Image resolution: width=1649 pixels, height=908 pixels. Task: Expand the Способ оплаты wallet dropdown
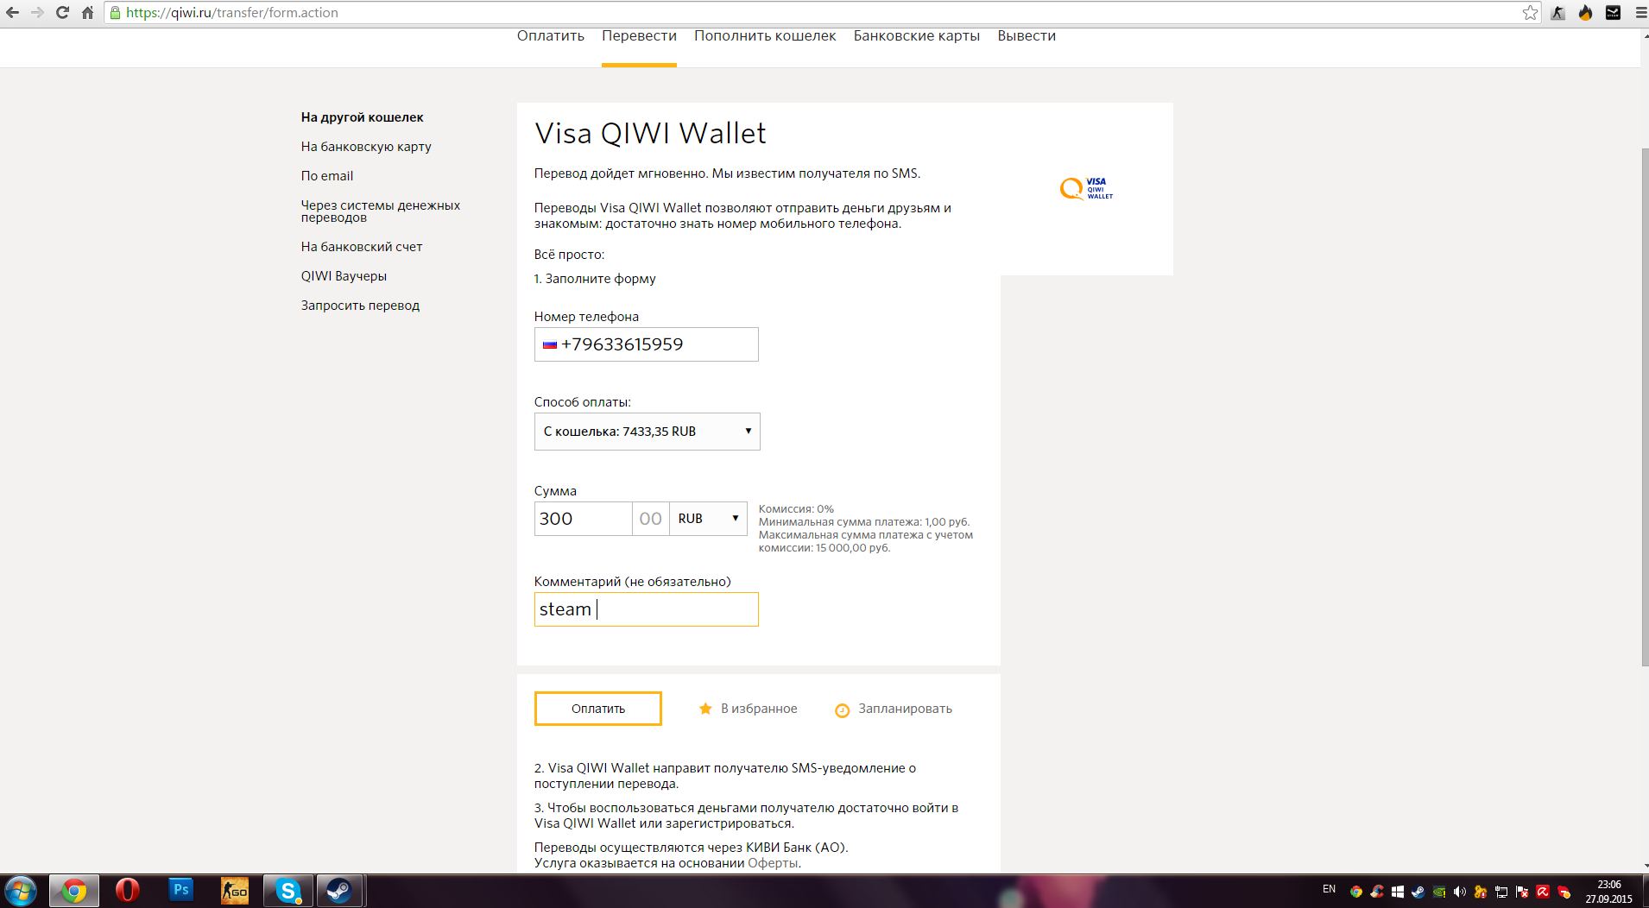(x=647, y=432)
